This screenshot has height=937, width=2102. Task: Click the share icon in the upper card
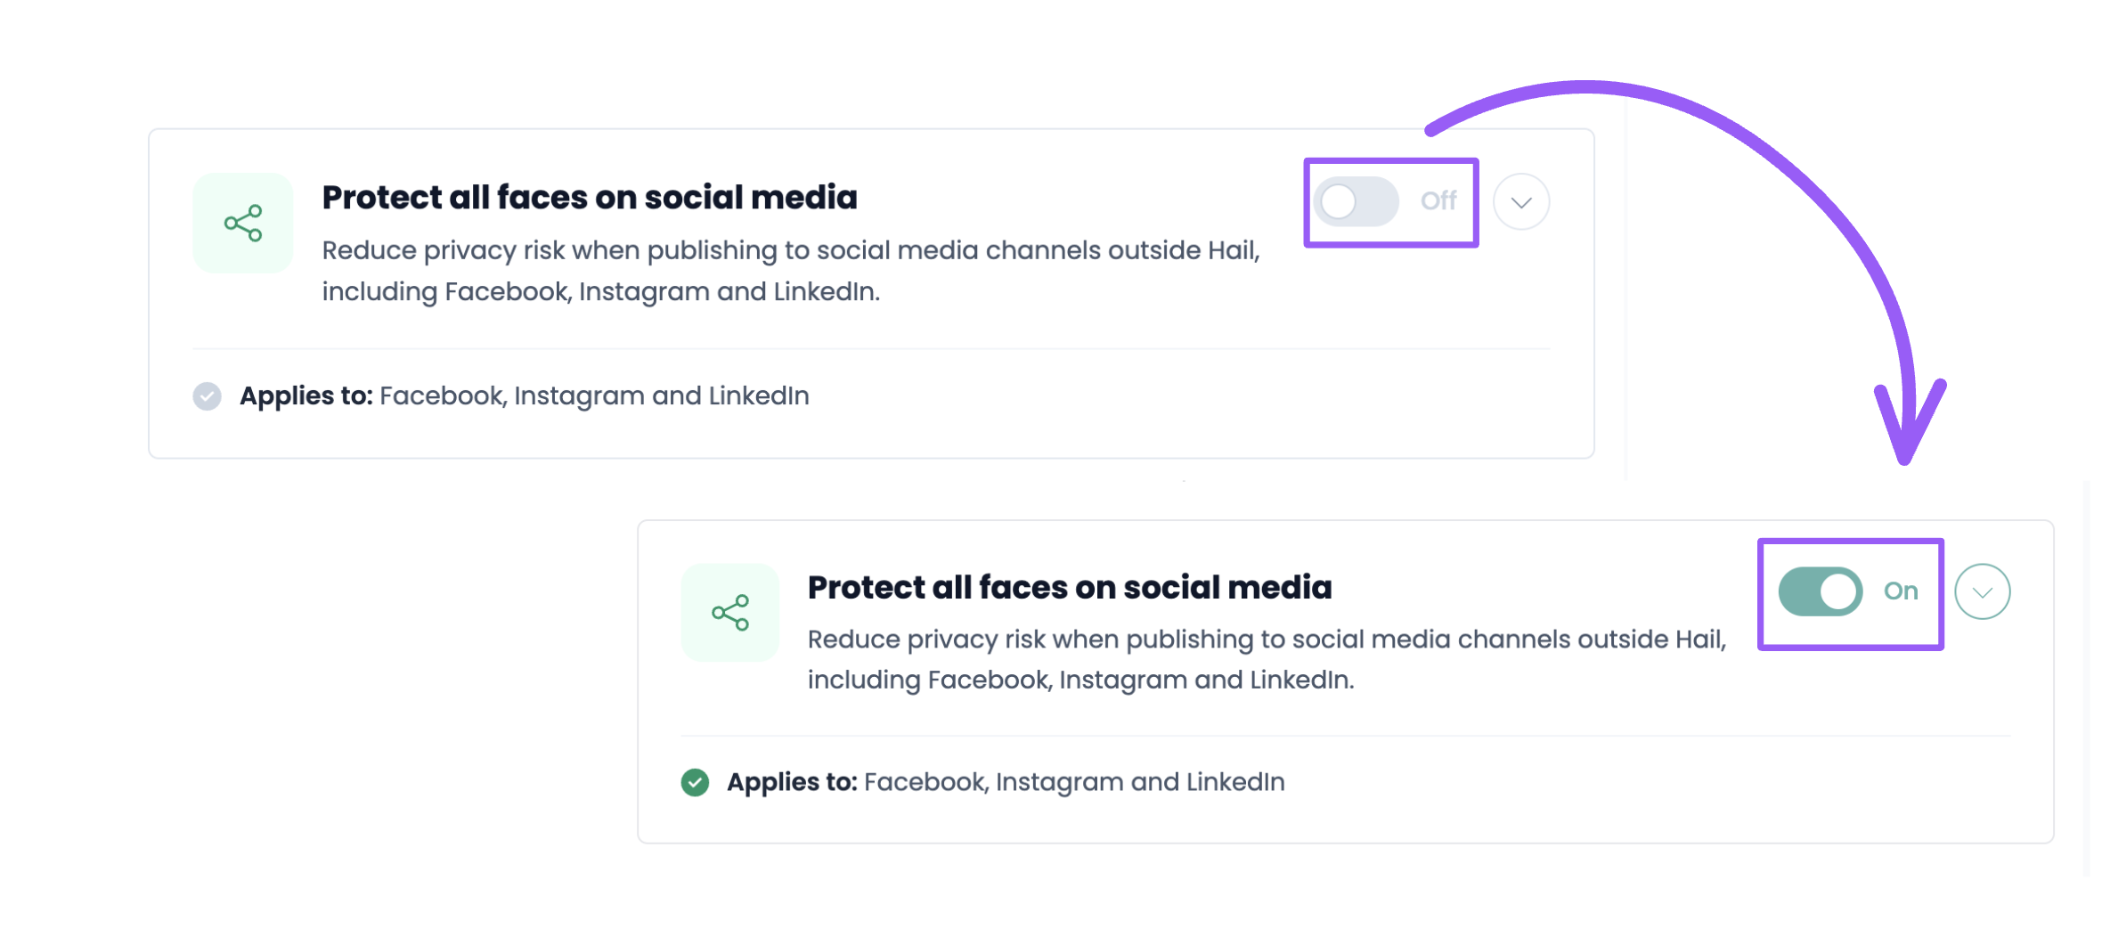point(243,223)
